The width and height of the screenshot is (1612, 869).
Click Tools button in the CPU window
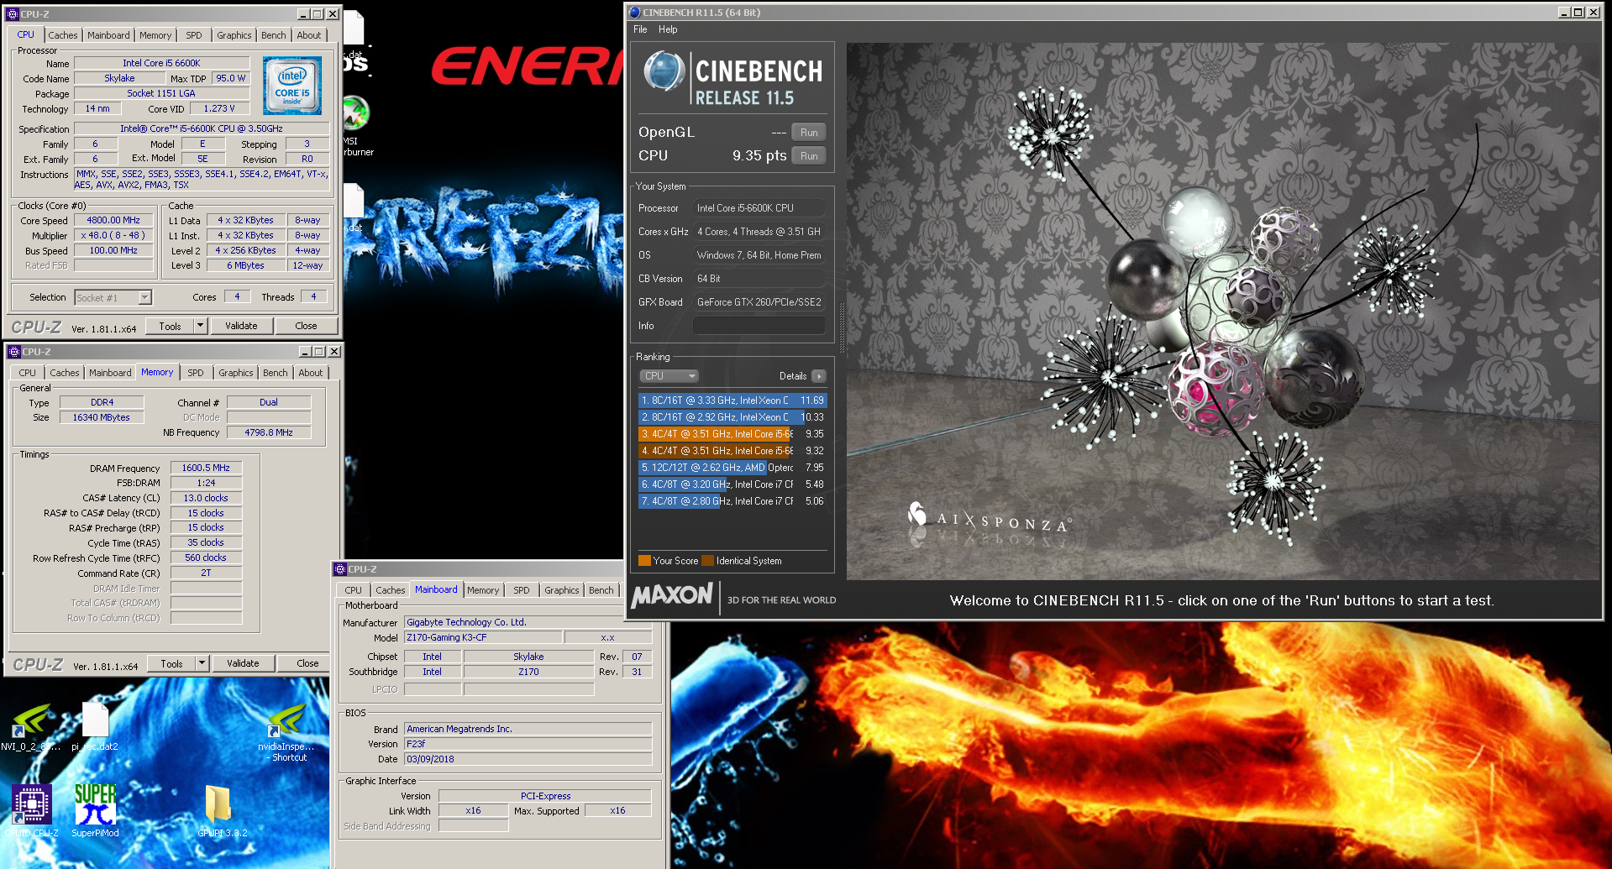point(170,326)
